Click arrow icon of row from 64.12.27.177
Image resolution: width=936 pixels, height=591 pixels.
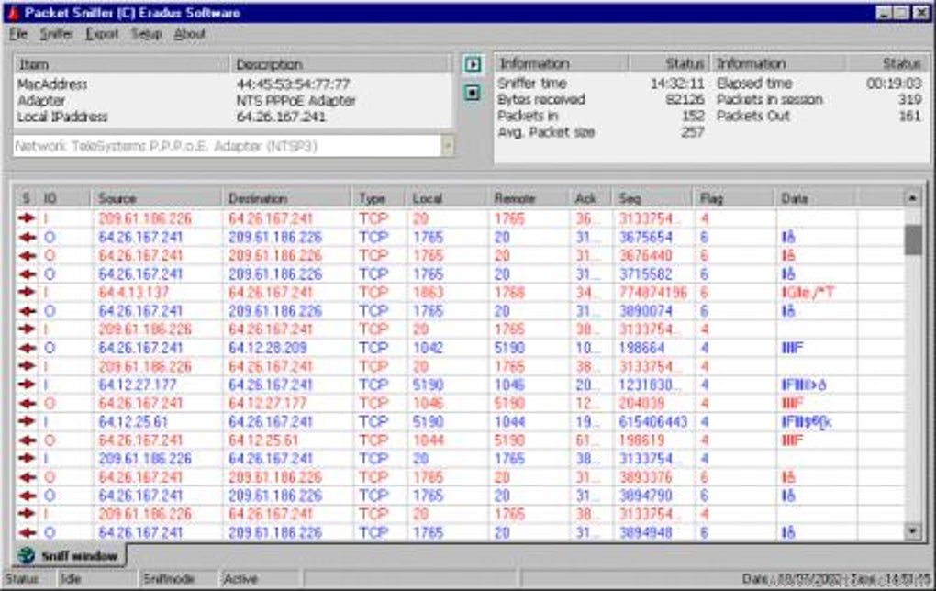[27, 385]
